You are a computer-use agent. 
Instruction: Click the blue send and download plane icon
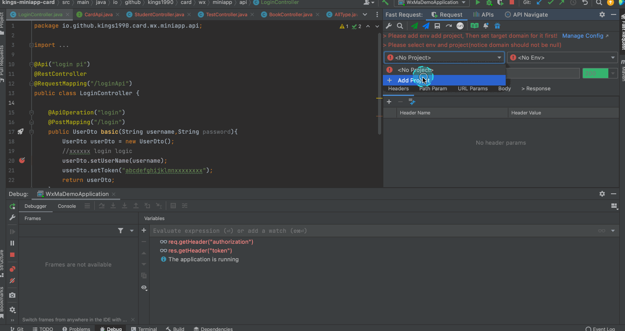tap(425, 26)
